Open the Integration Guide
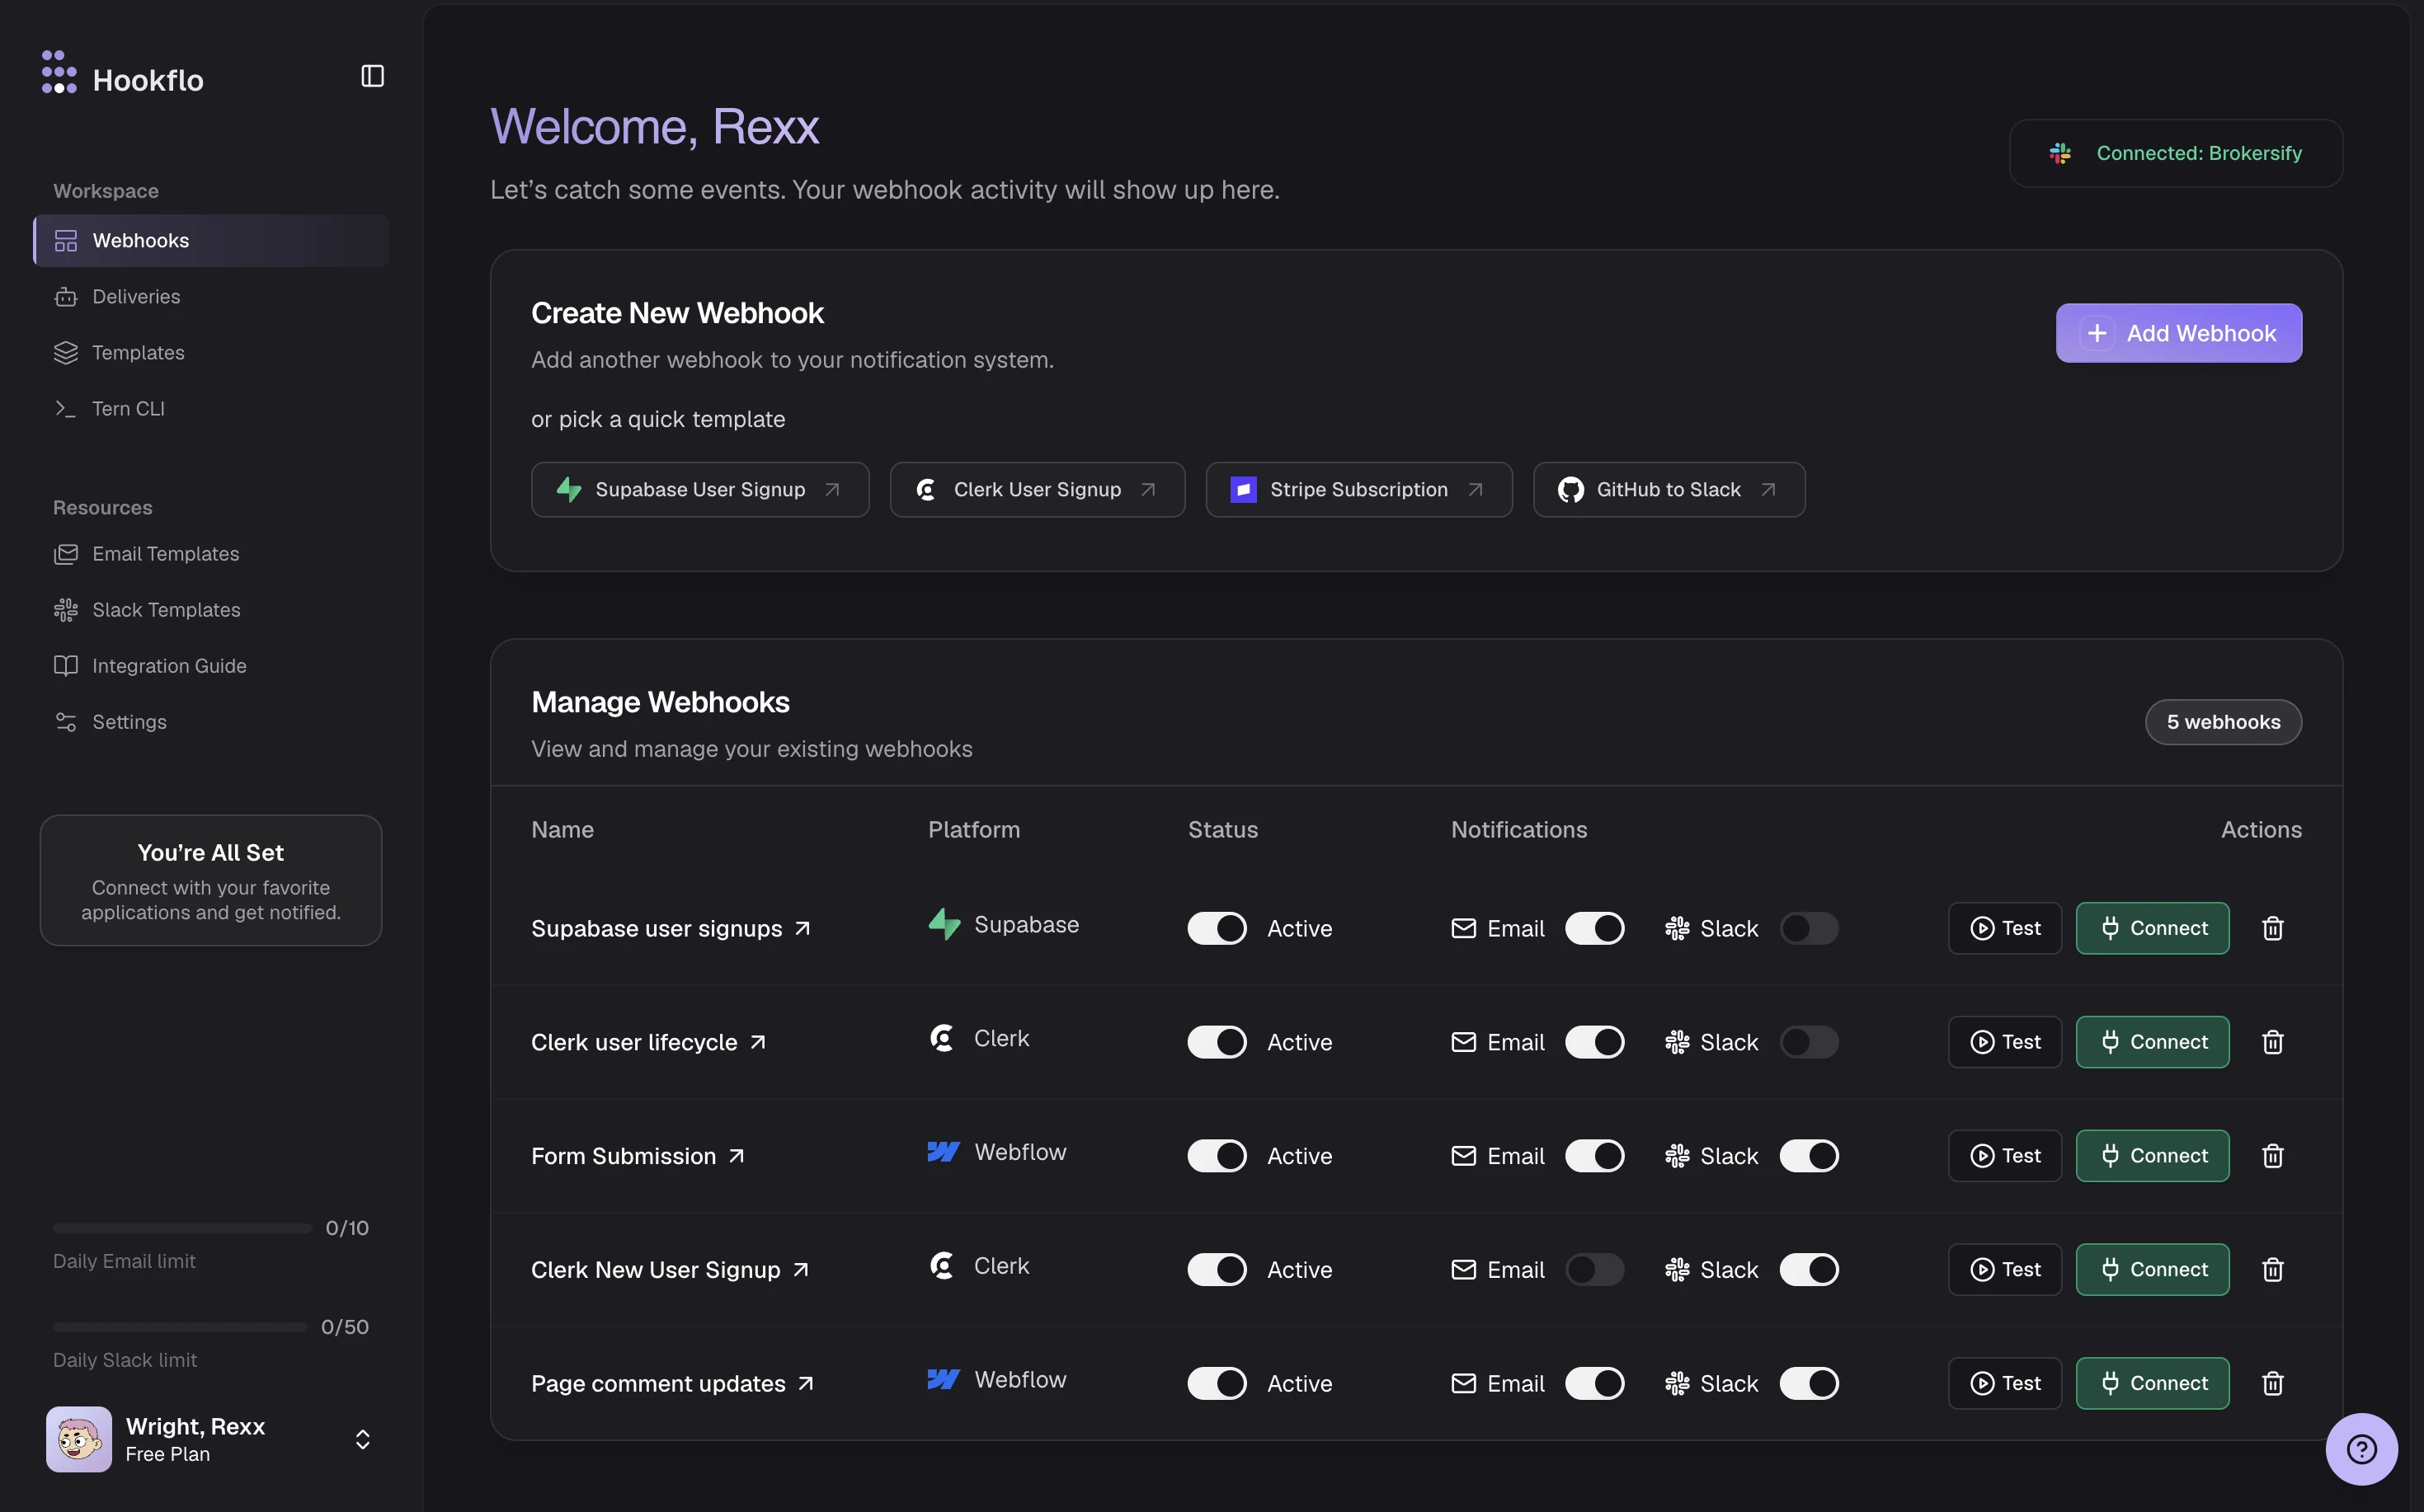 (211, 666)
